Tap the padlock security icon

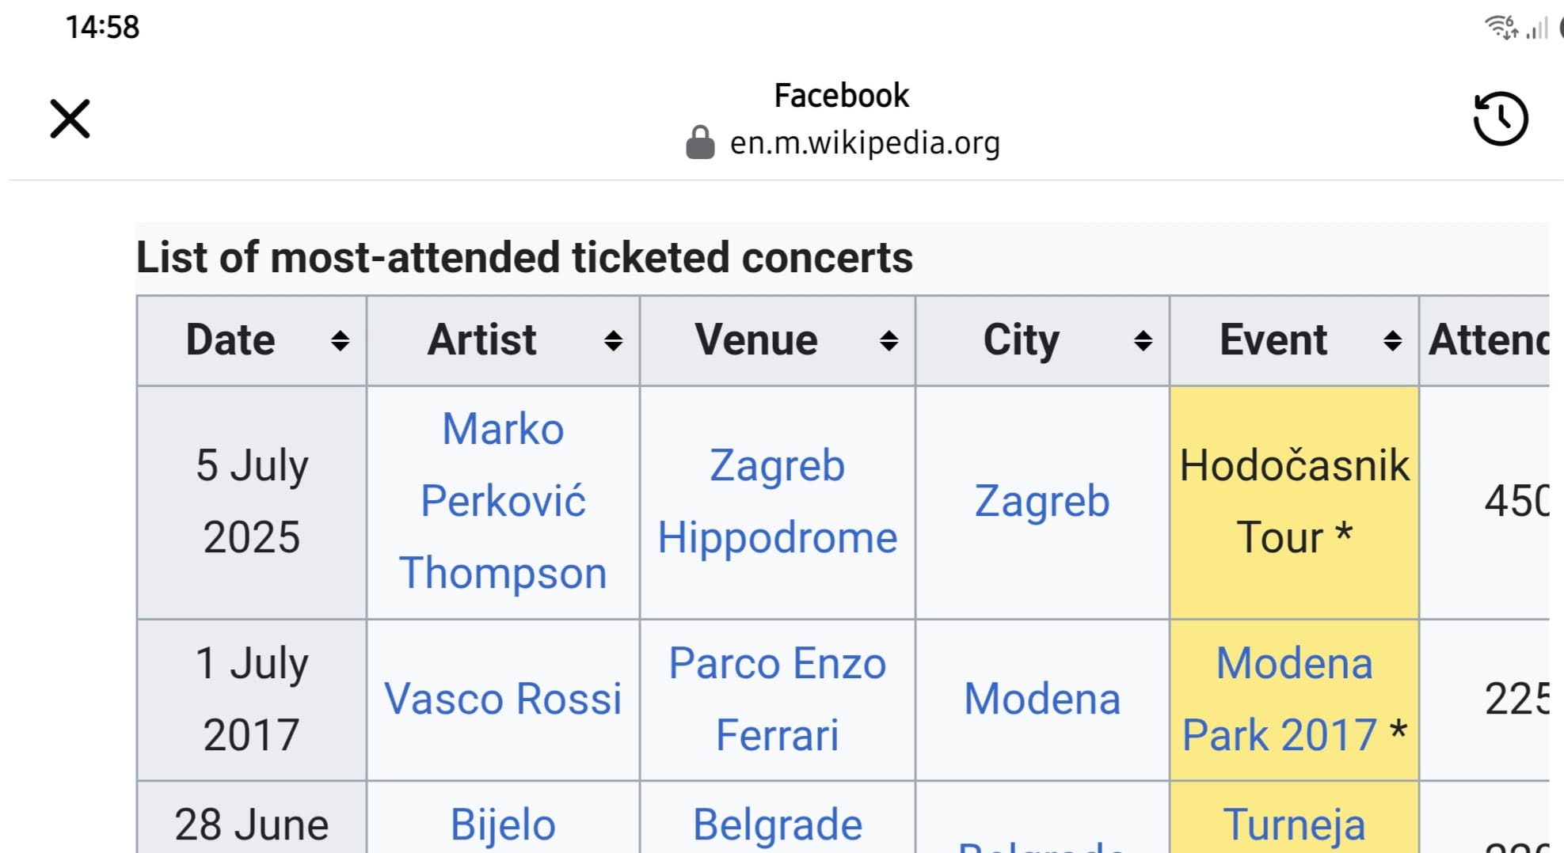pos(700,142)
